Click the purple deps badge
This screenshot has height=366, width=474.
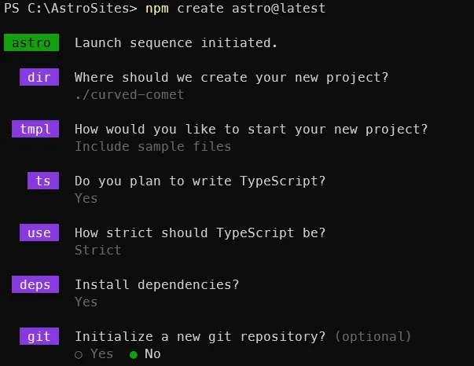pyautogui.click(x=35, y=284)
